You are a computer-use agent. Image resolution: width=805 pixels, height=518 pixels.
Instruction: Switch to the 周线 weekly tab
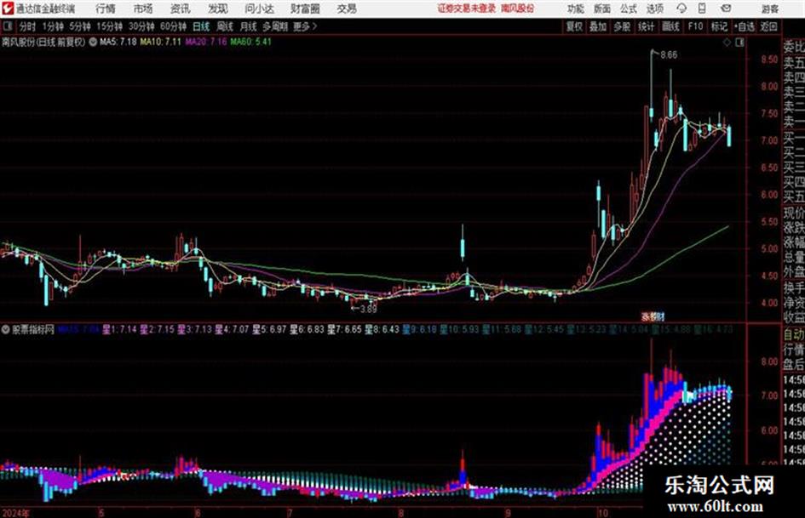[x=225, y=26]
